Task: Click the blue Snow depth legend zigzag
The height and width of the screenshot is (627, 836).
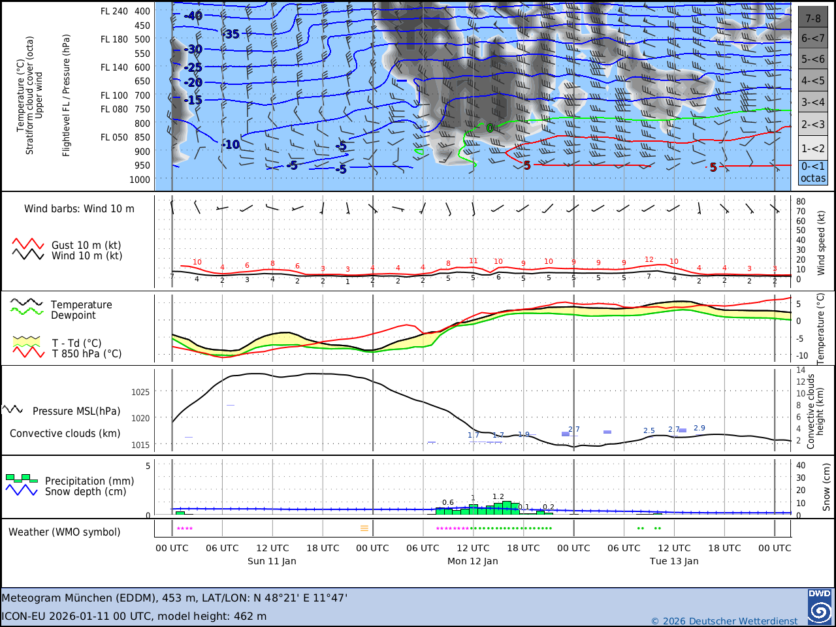Action: [22, 490]
